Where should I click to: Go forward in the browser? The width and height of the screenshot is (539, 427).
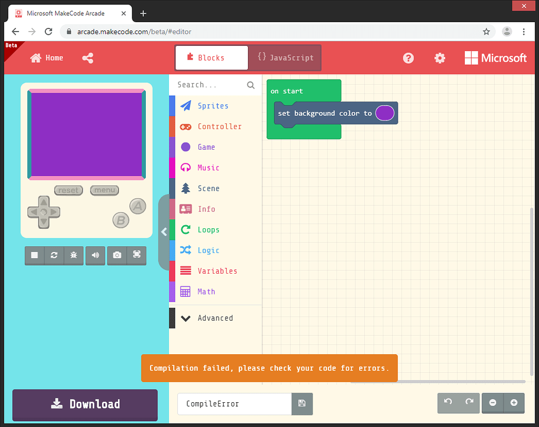[x=32, y=32]
